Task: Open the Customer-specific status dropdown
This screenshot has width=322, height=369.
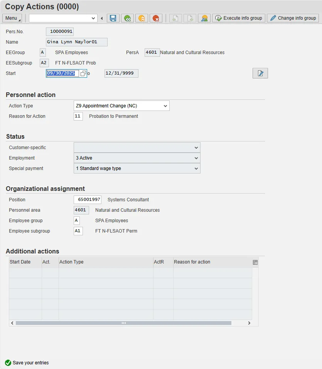Action: pos(196,148)
